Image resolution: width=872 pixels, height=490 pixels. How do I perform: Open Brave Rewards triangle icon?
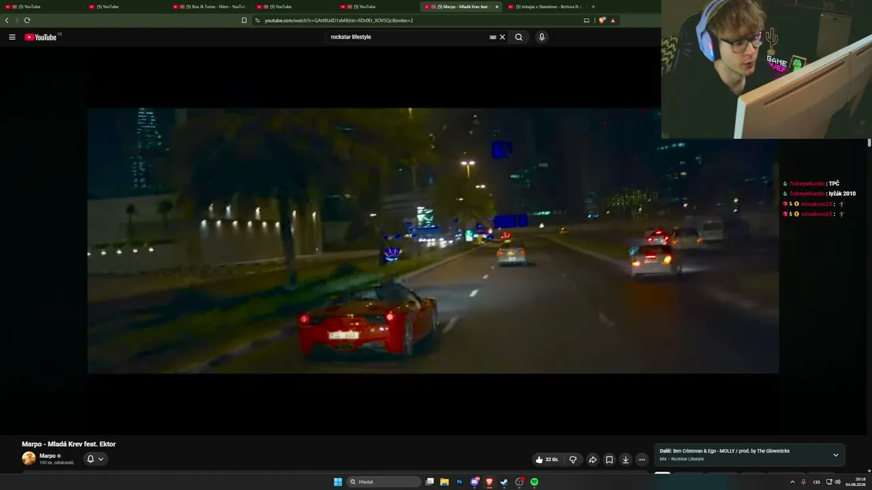[612, 20]
